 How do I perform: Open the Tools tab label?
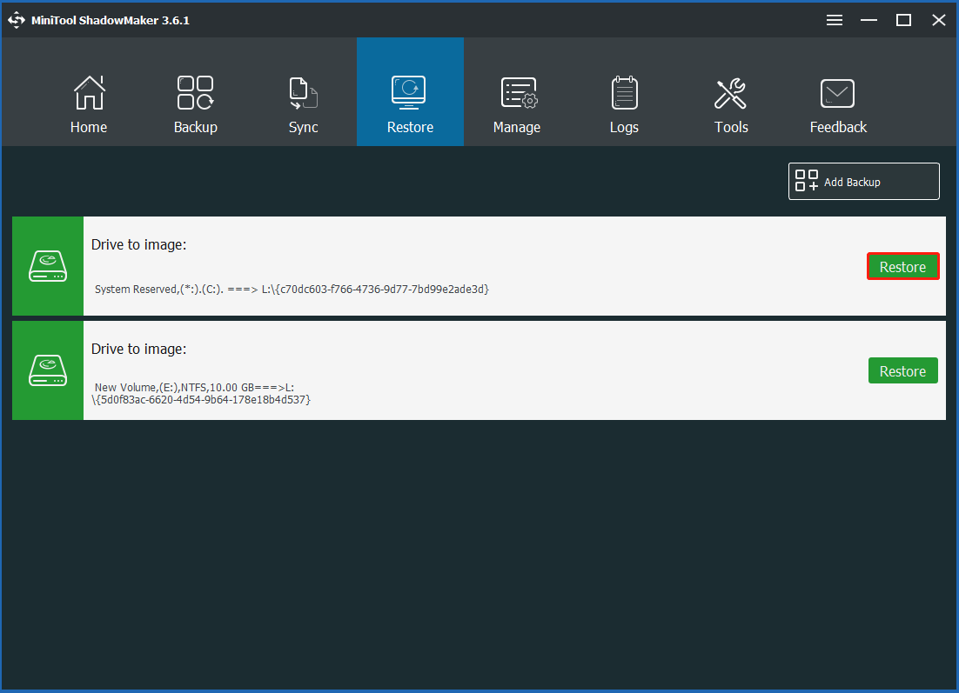[x=732, y=127]
